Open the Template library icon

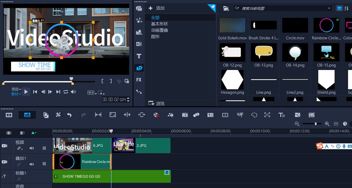click(139, 32)
